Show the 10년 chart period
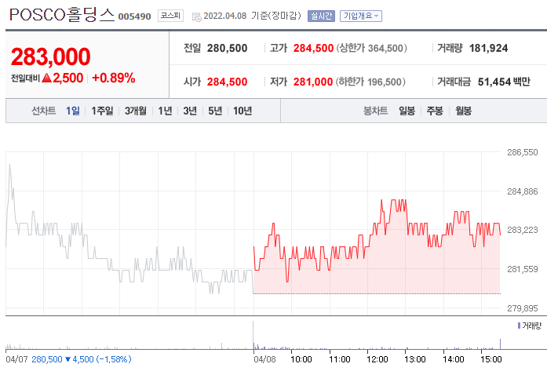This screenshot has width=547, height=371. [243, 111]
